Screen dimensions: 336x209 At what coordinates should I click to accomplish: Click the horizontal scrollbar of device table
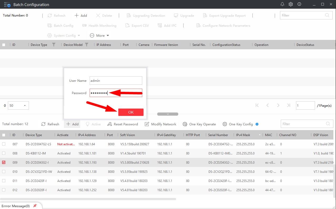[88, 199]
